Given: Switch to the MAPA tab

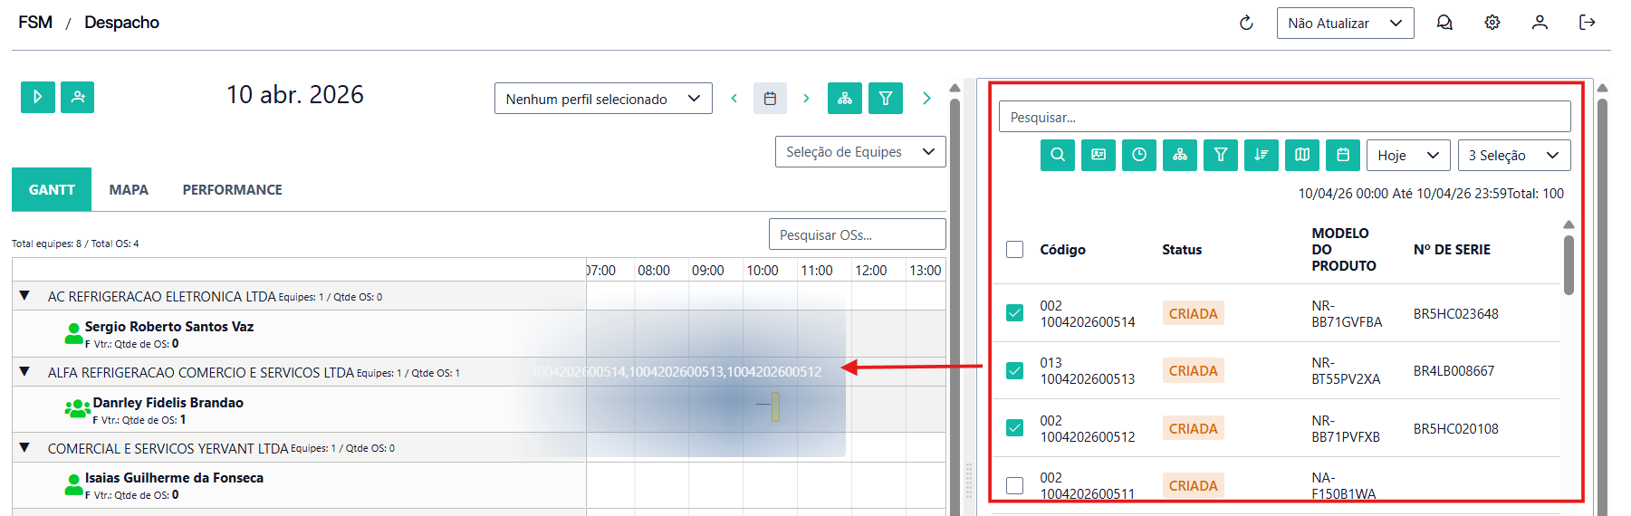Looking at the screenshot, I should (129, 190).
